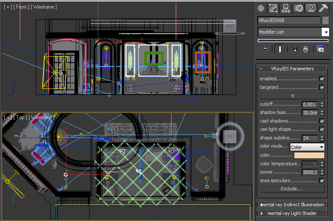Switch to the Modify panel tab
This screenshot has height=221, width=333.
tap(273, 8)
